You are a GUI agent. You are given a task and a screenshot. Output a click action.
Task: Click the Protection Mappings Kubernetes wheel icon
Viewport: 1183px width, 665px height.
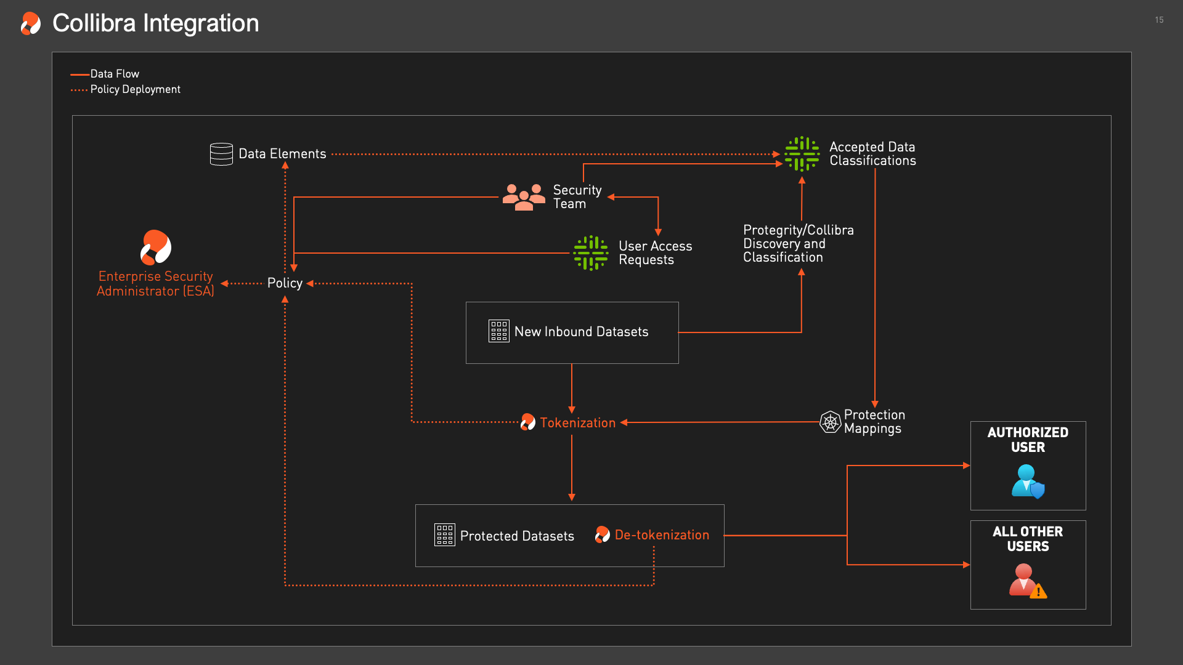830,422
